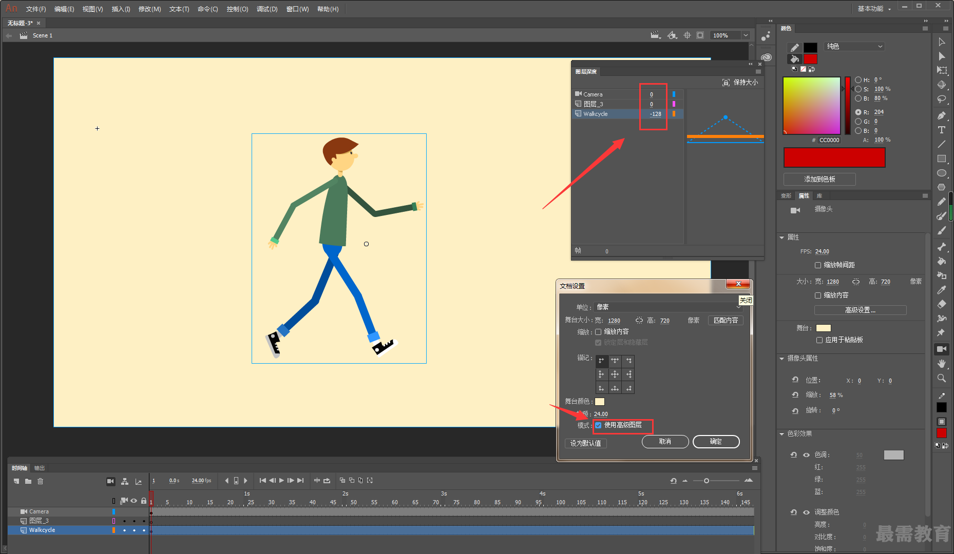Image resolution: width=954 pixels, height=554 pixels.
Task: Select the Pen tool
Action: [942, 115]
